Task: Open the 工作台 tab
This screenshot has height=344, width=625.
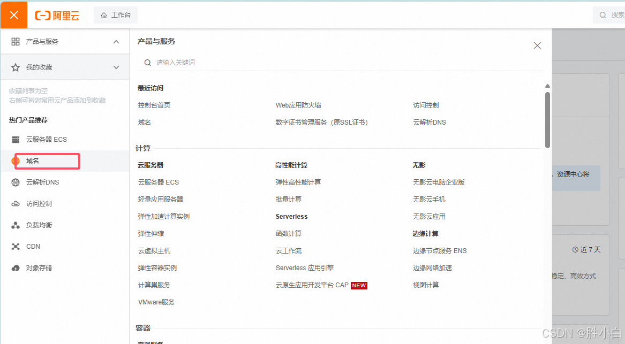Action: 116,15
